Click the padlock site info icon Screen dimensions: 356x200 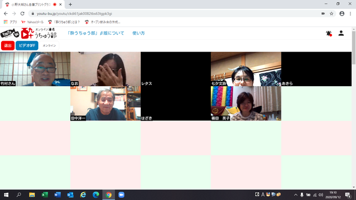[x=33, y=13]
